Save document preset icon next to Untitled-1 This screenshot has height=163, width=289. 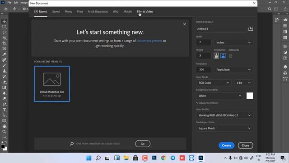coord(251,29)
